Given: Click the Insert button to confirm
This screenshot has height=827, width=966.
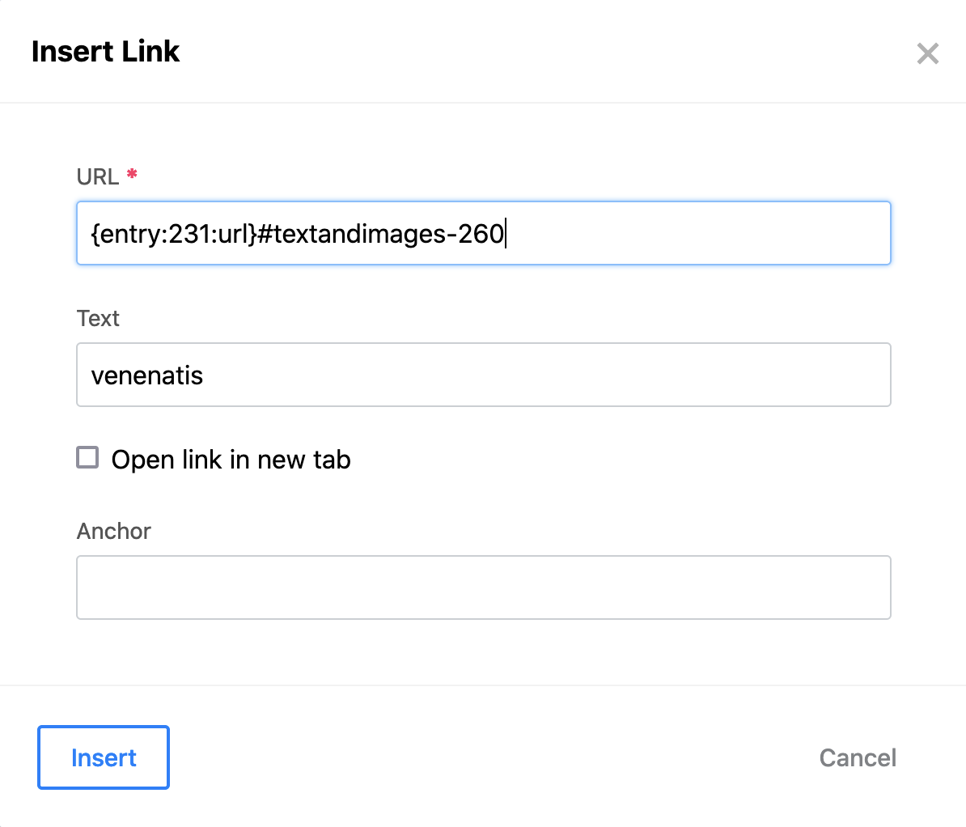Looking at the screenshot, I should (x=103, y=757).
